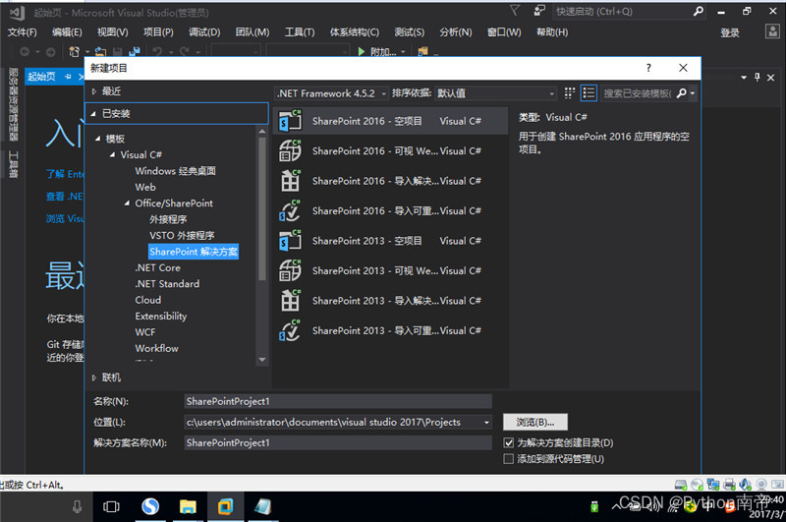
Task: Click the account avatar icon
Action: [772, 31]
